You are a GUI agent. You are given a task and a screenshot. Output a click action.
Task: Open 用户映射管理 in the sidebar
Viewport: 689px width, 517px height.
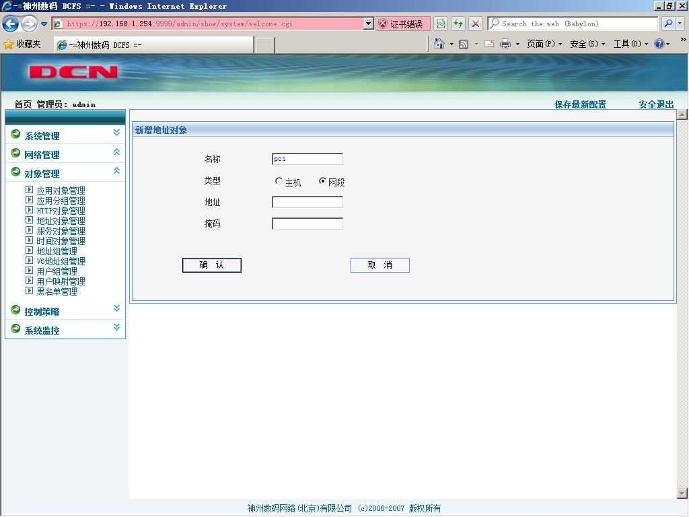tap(61, 281)
